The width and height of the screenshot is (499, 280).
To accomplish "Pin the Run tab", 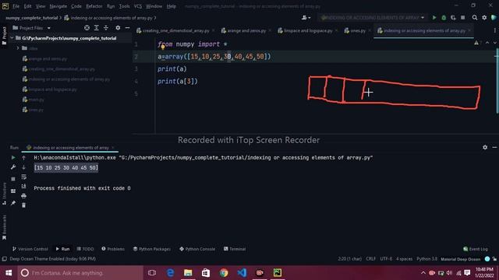I will [x=13, y=203].
